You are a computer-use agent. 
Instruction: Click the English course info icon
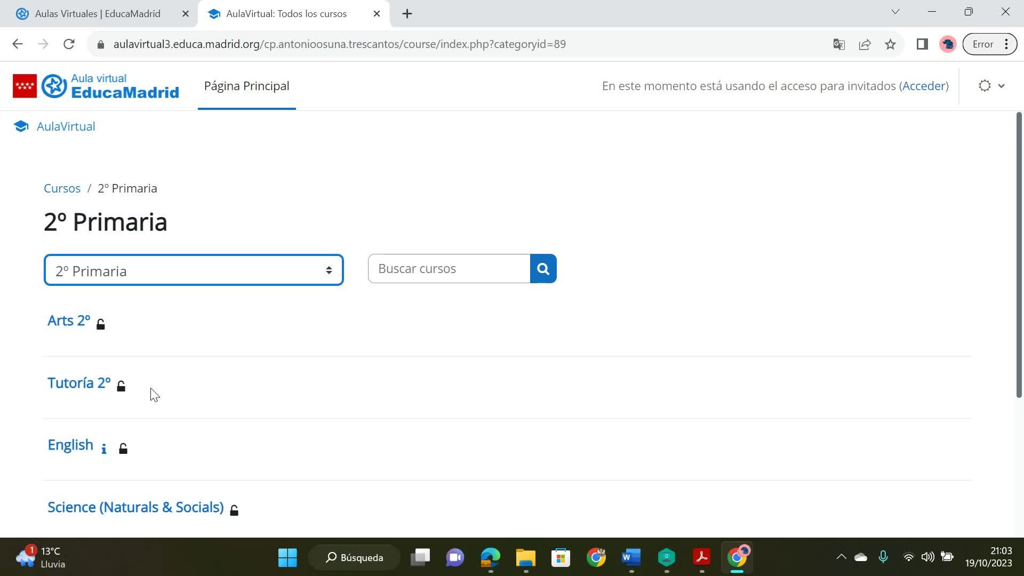pyautogui.click(x=104, y=449)
